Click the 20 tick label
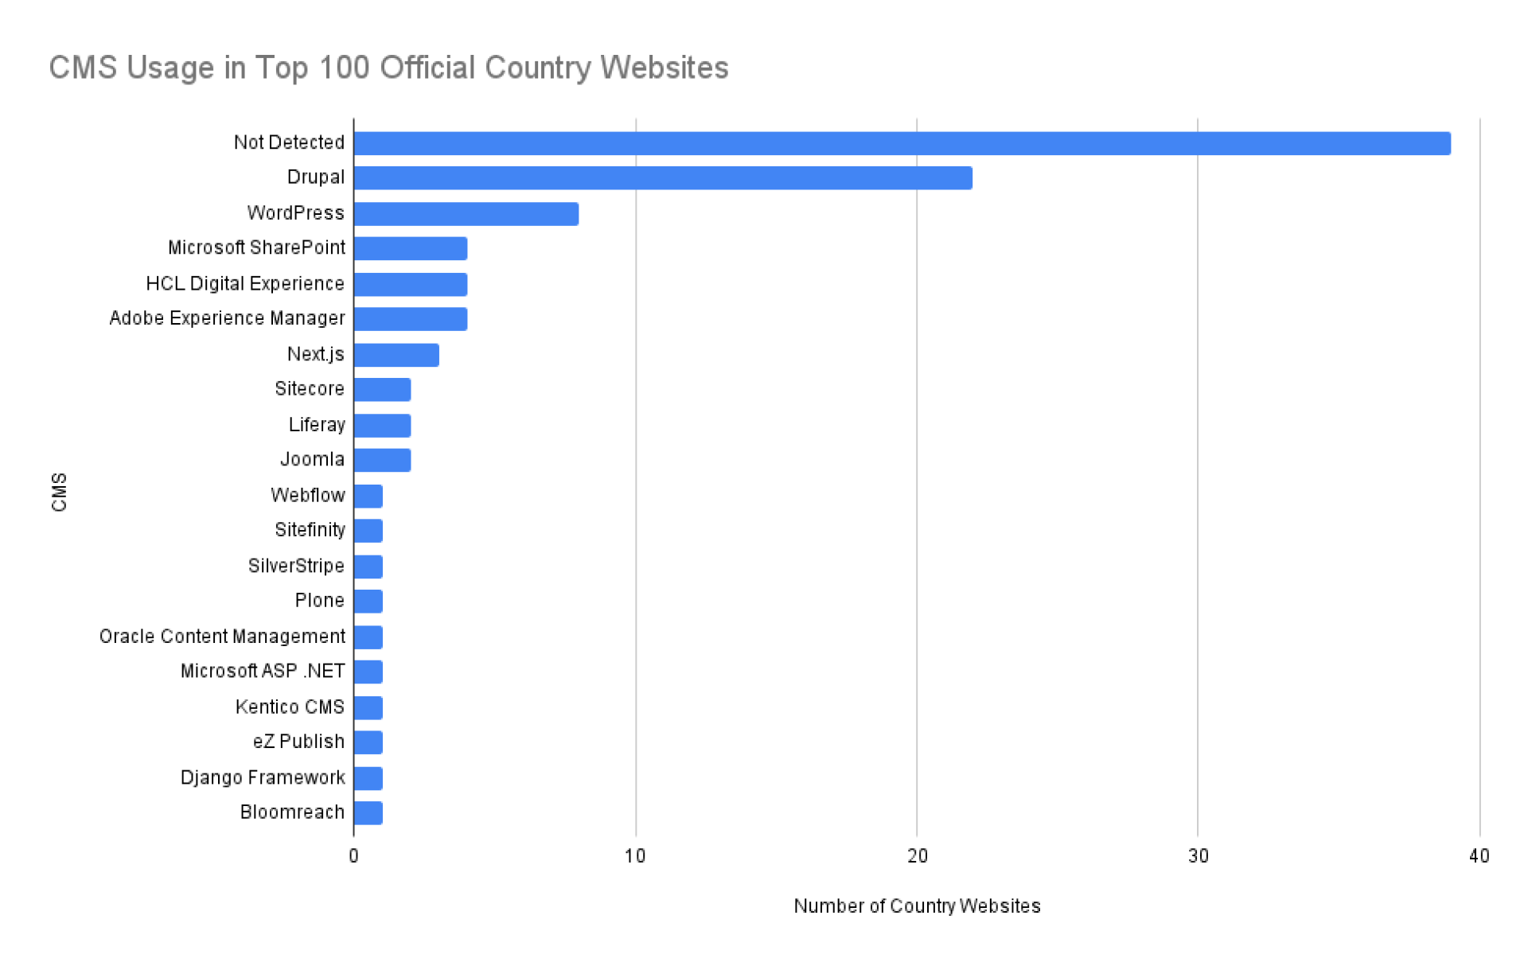 coord(917,856)
